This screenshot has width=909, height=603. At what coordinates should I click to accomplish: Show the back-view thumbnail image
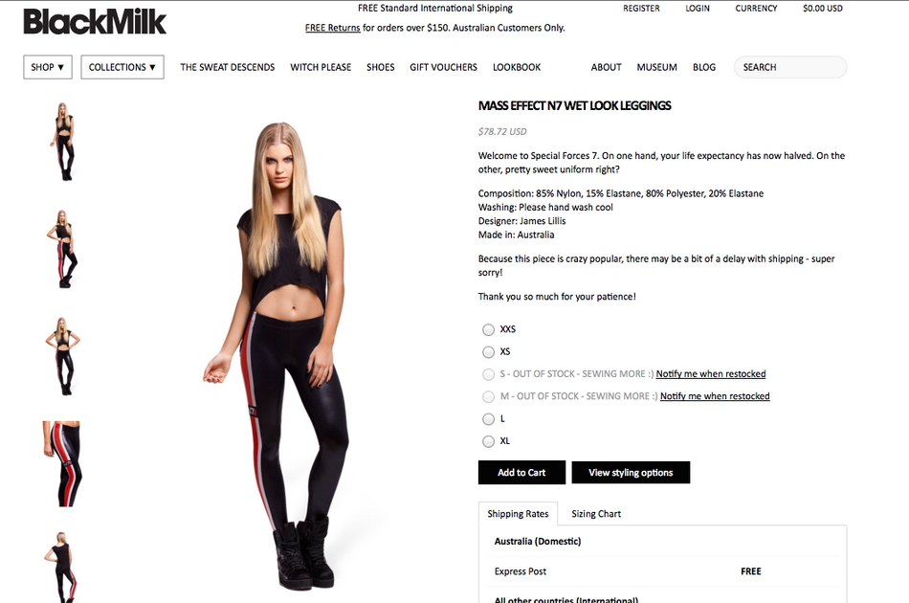61,567
